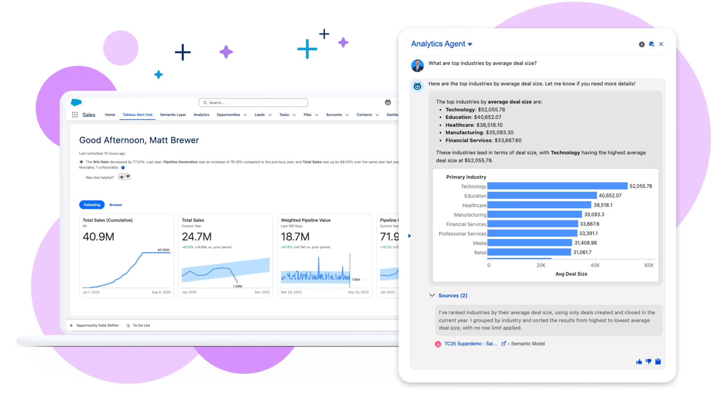Viewport: 715px width, 402px height.
Task: Click into the Search field
Action: [x=253, y=103]
